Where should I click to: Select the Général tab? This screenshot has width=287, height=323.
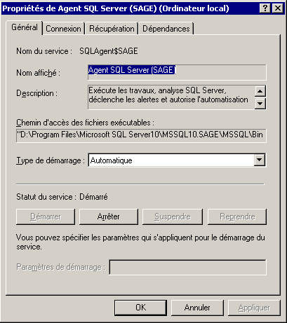[x=25, y=27]
